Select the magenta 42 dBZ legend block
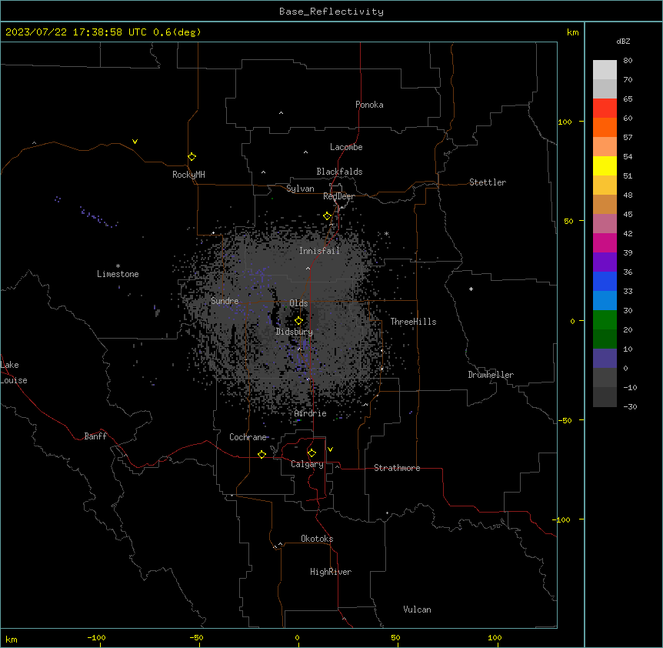This screenshot has width=663, height=648. click(605, 242)
